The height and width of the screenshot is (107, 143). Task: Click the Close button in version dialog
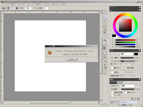(x=71, y=59)
